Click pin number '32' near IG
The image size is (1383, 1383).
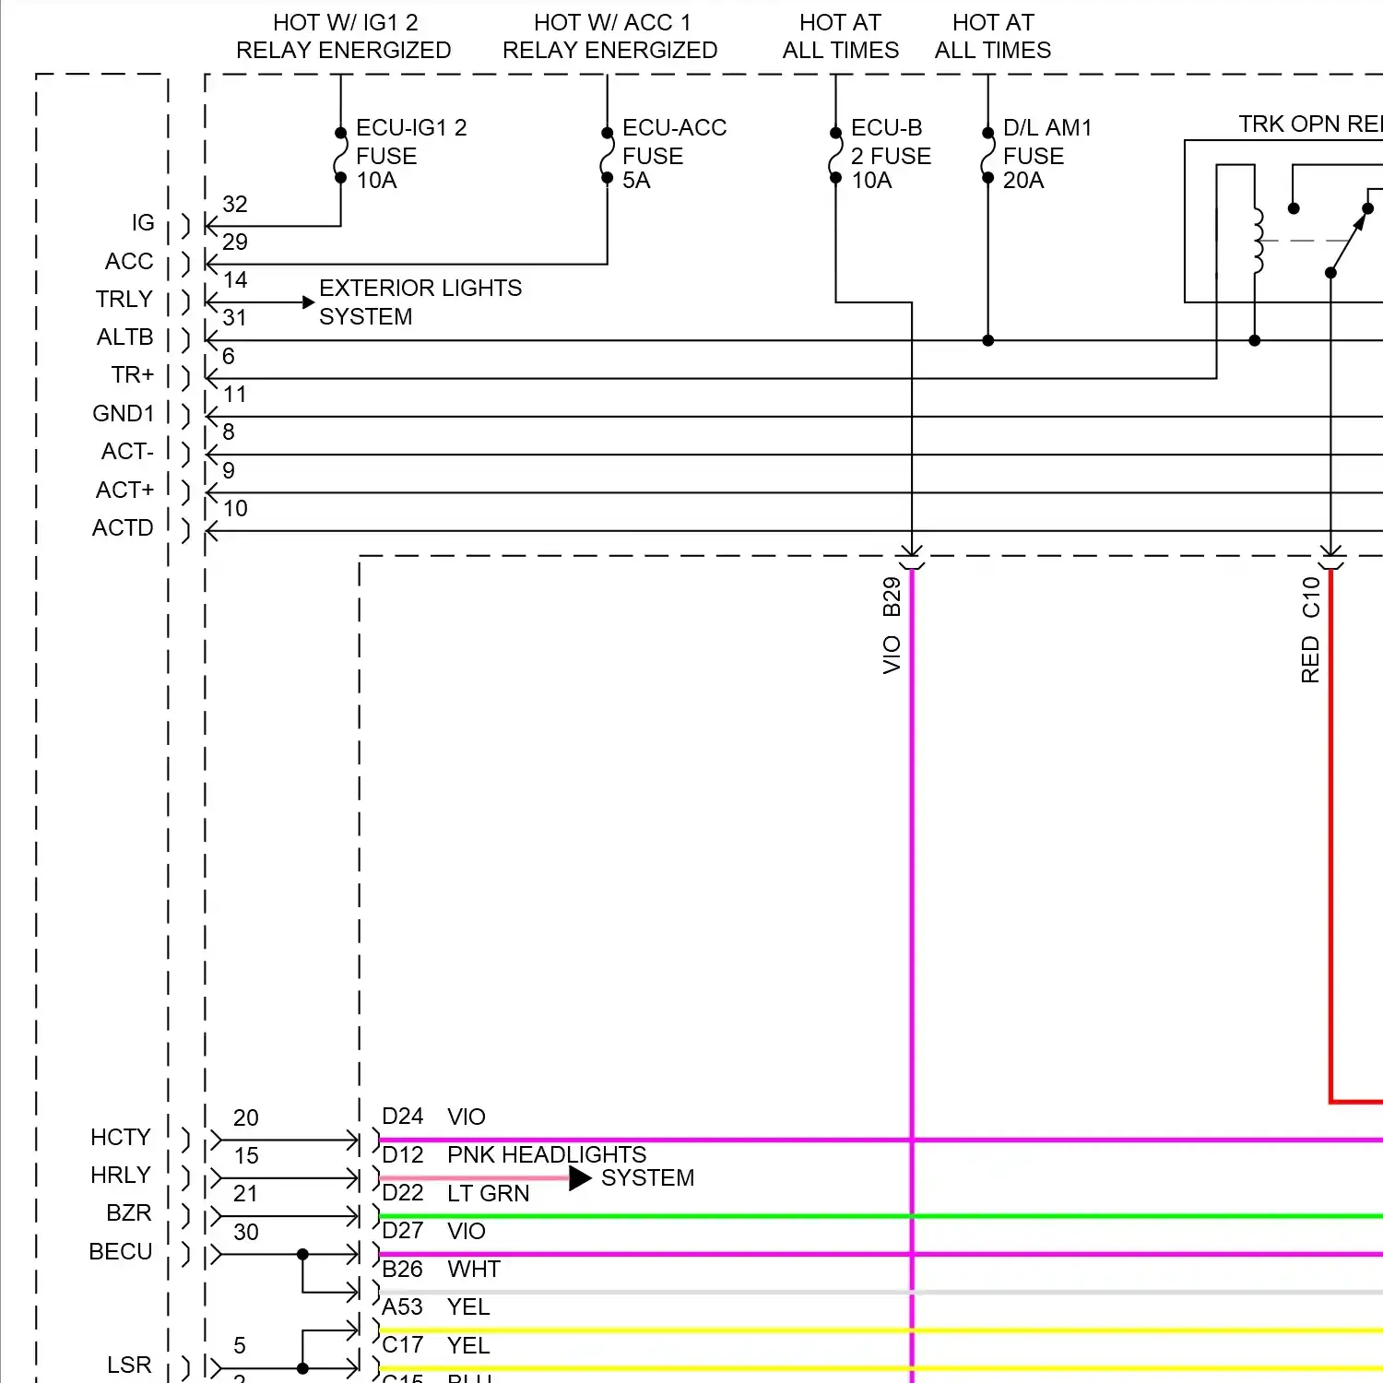point(235,204)
